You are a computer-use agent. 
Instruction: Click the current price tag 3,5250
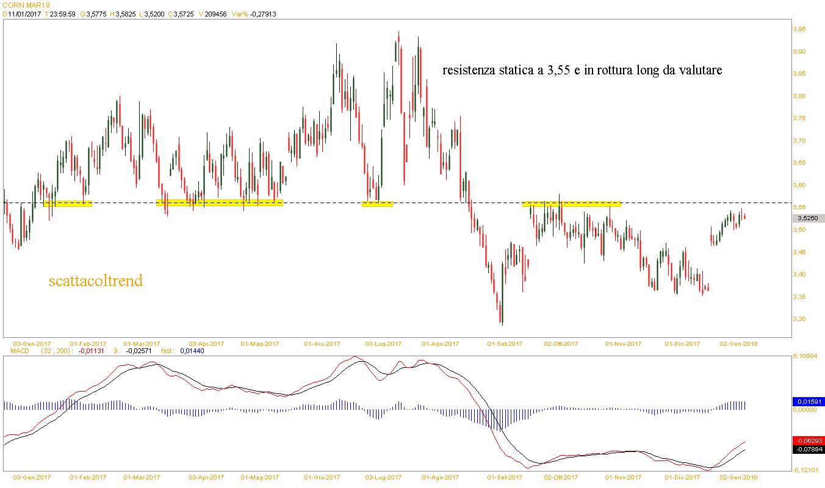coord(809,218)
